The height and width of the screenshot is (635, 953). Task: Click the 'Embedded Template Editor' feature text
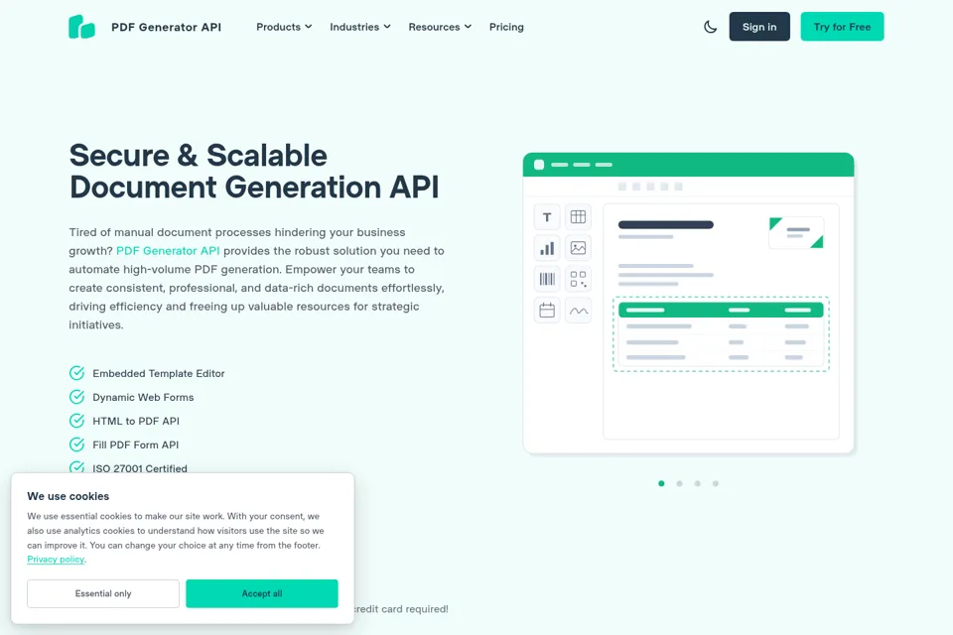(x=159, y=373)
